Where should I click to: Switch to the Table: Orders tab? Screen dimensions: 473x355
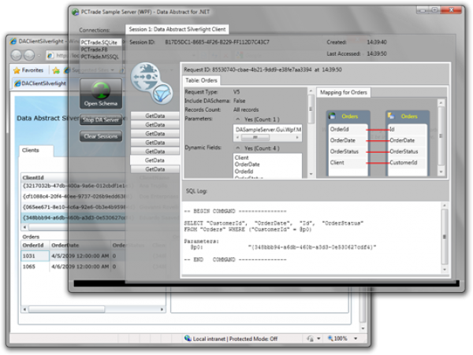coord(201,80)
